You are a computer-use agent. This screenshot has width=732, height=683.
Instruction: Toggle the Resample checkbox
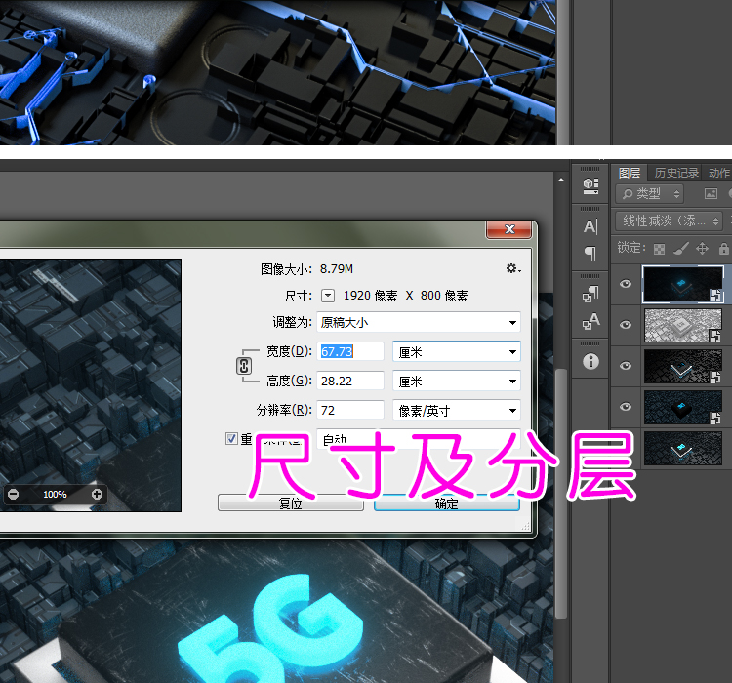[231, 439]
